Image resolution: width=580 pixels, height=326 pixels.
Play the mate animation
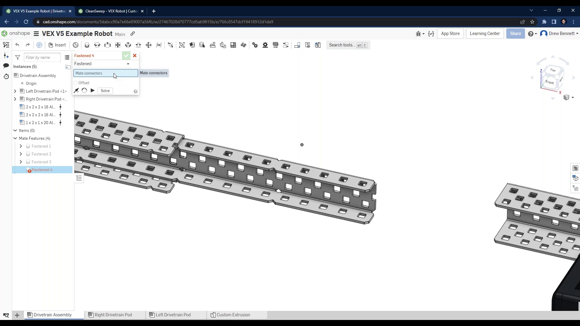(92, 91)
